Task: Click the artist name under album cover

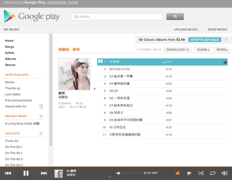Action: [63, 97]
